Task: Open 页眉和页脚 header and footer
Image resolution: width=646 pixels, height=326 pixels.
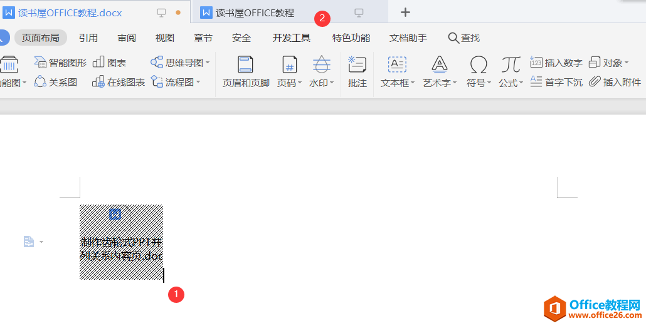Action: pos(246,72)
